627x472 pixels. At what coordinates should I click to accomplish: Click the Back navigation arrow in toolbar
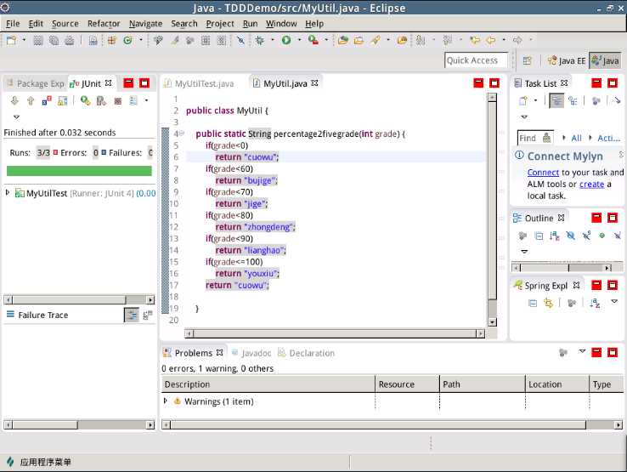pos(491,40)
